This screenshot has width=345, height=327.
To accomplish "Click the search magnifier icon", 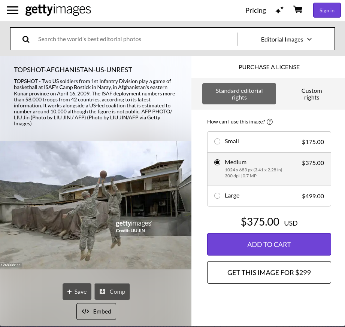I will 26,39.
